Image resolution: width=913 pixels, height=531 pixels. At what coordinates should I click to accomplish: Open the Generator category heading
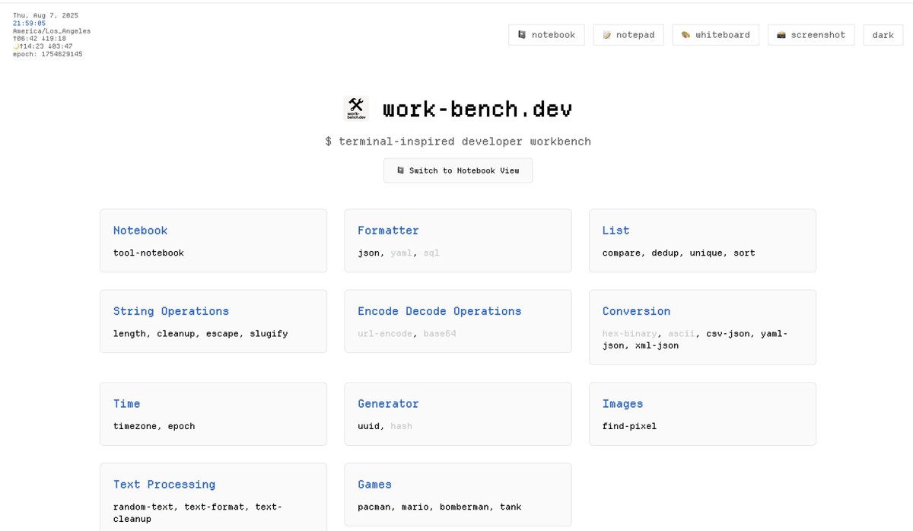point(388,404)
